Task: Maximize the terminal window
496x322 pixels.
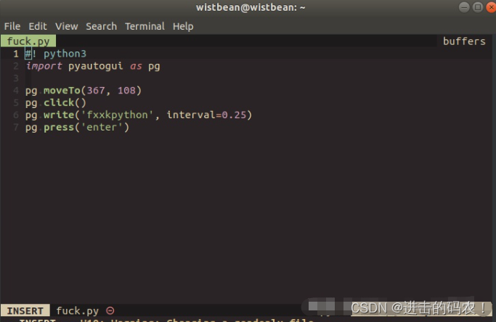Action: click(478, 7)
